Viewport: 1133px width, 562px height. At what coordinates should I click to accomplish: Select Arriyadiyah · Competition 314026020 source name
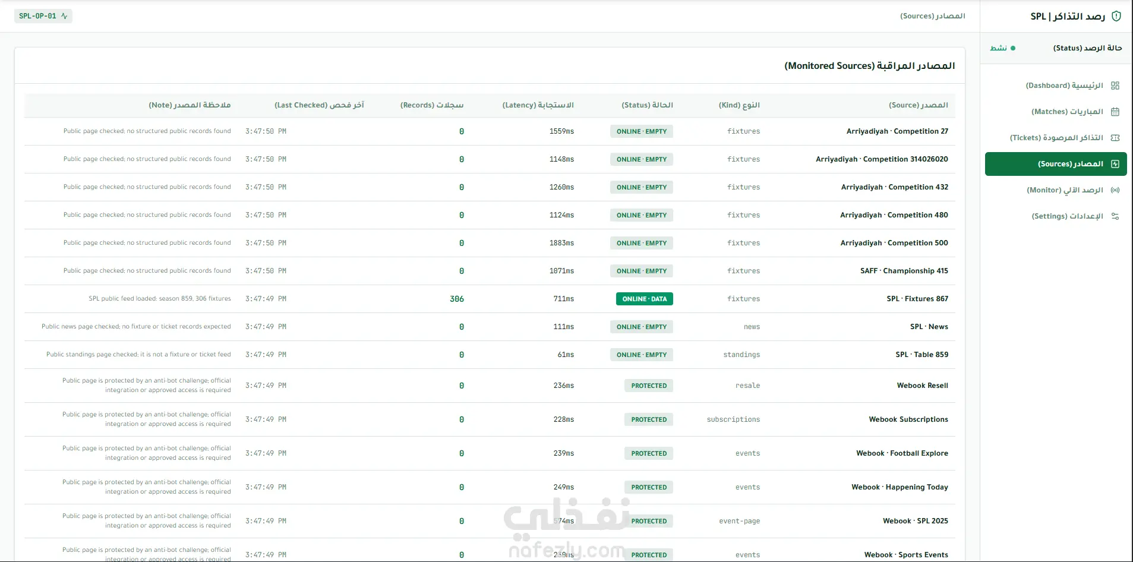click(x=882, y=159)
